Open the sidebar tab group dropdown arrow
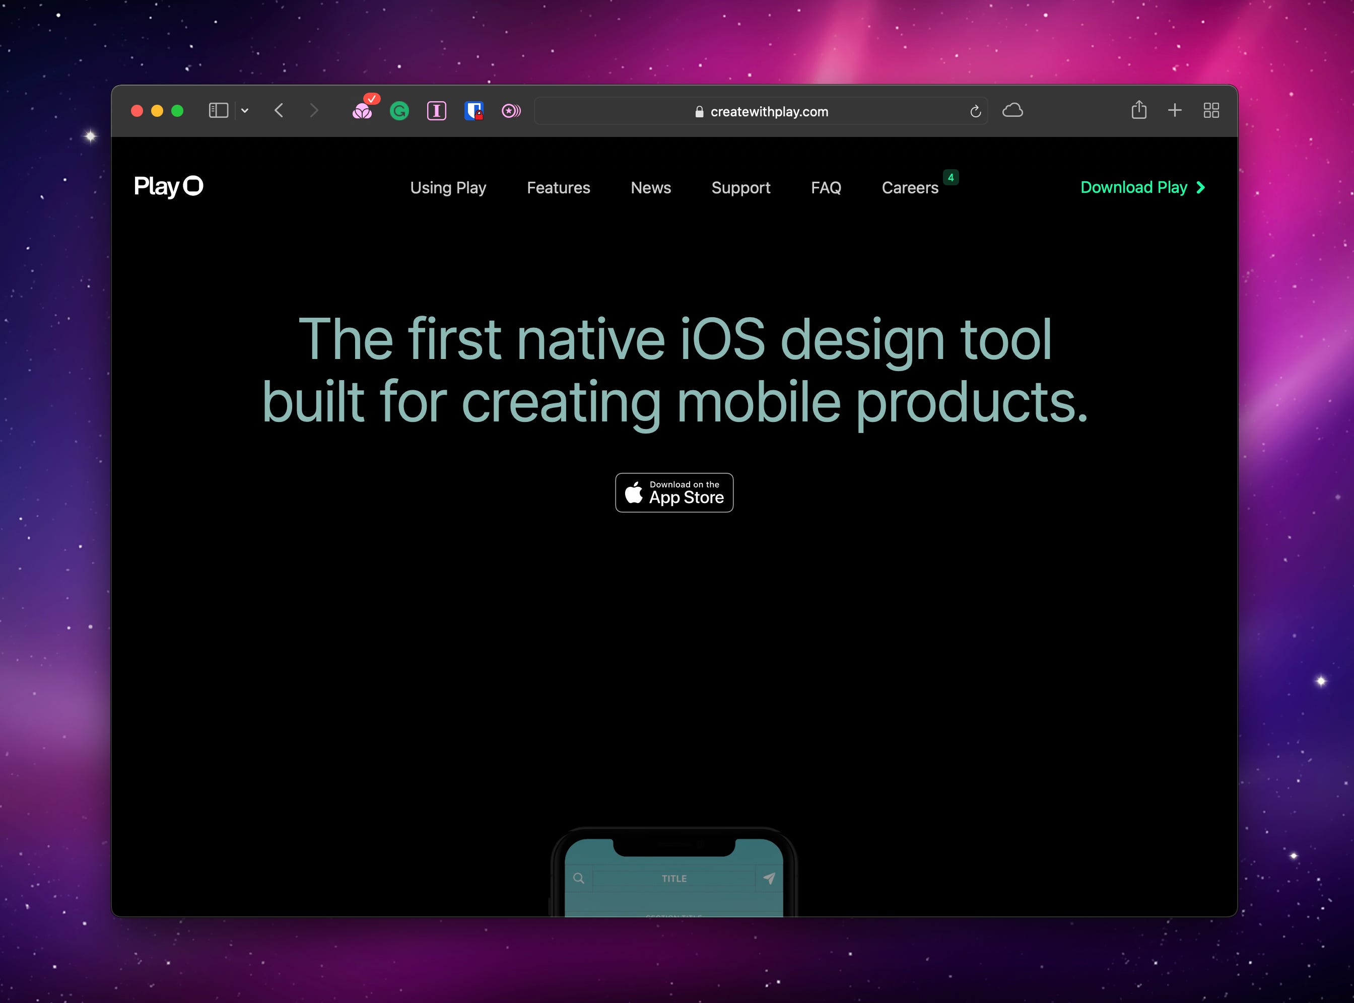Screen dimensions: 1354x1003 tap(245, 110)
